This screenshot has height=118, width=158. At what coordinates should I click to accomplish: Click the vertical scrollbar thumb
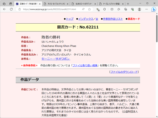point(157,29)
